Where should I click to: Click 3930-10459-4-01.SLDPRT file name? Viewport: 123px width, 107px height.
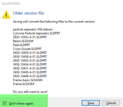(x=30, y=53)
